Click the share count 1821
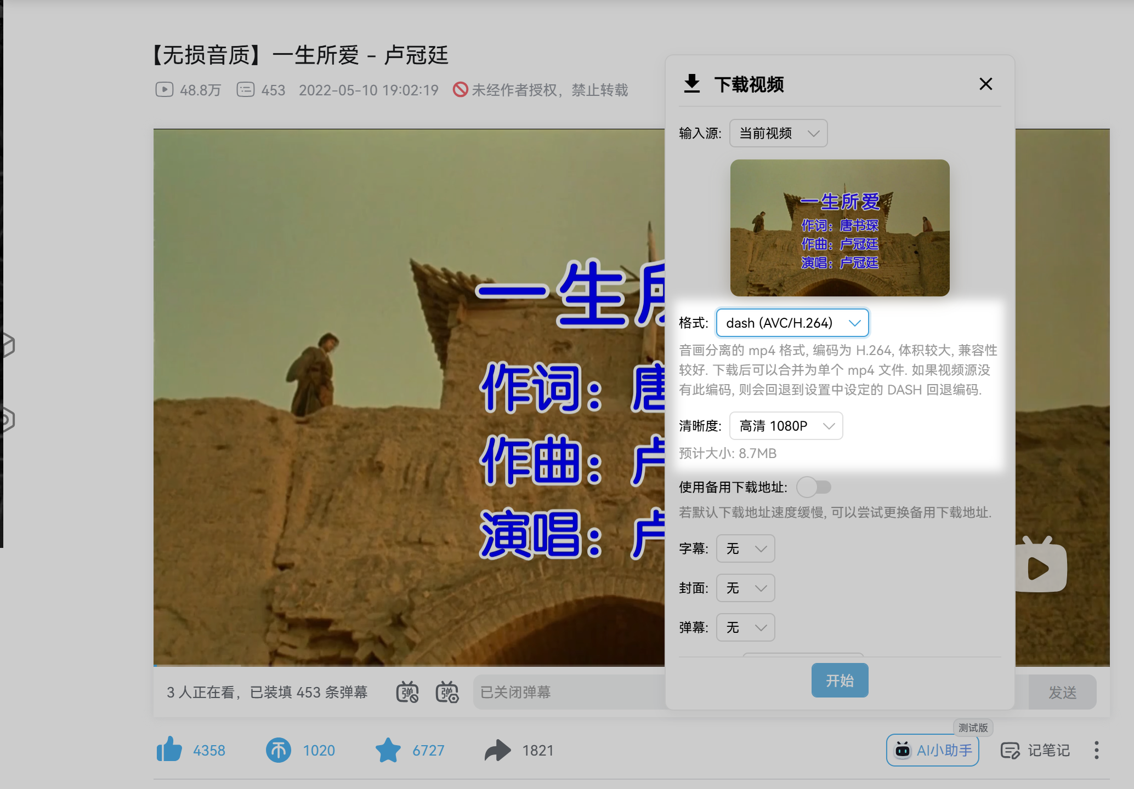Viewport: 1134px width, 789px height. (537, 750)
